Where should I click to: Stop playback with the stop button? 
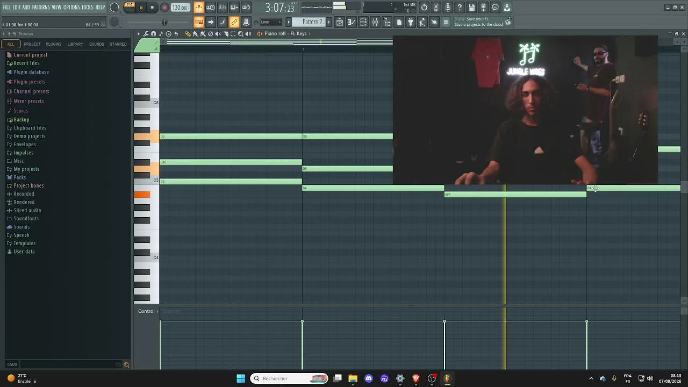coord(153,8)
